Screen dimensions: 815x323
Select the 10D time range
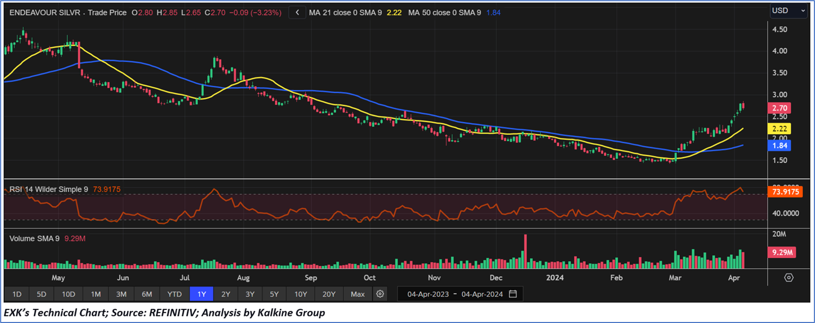68,294
